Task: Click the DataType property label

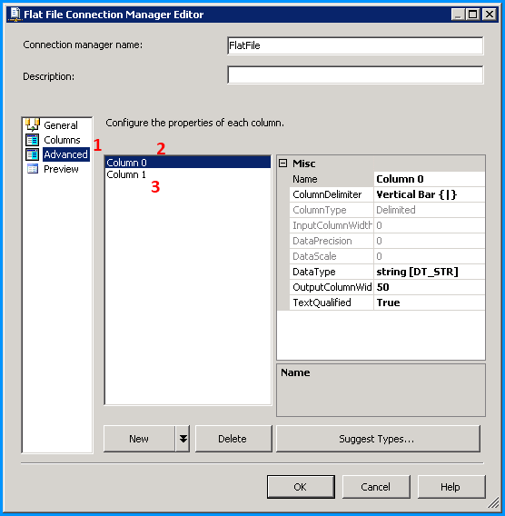Action: [332, 272]
